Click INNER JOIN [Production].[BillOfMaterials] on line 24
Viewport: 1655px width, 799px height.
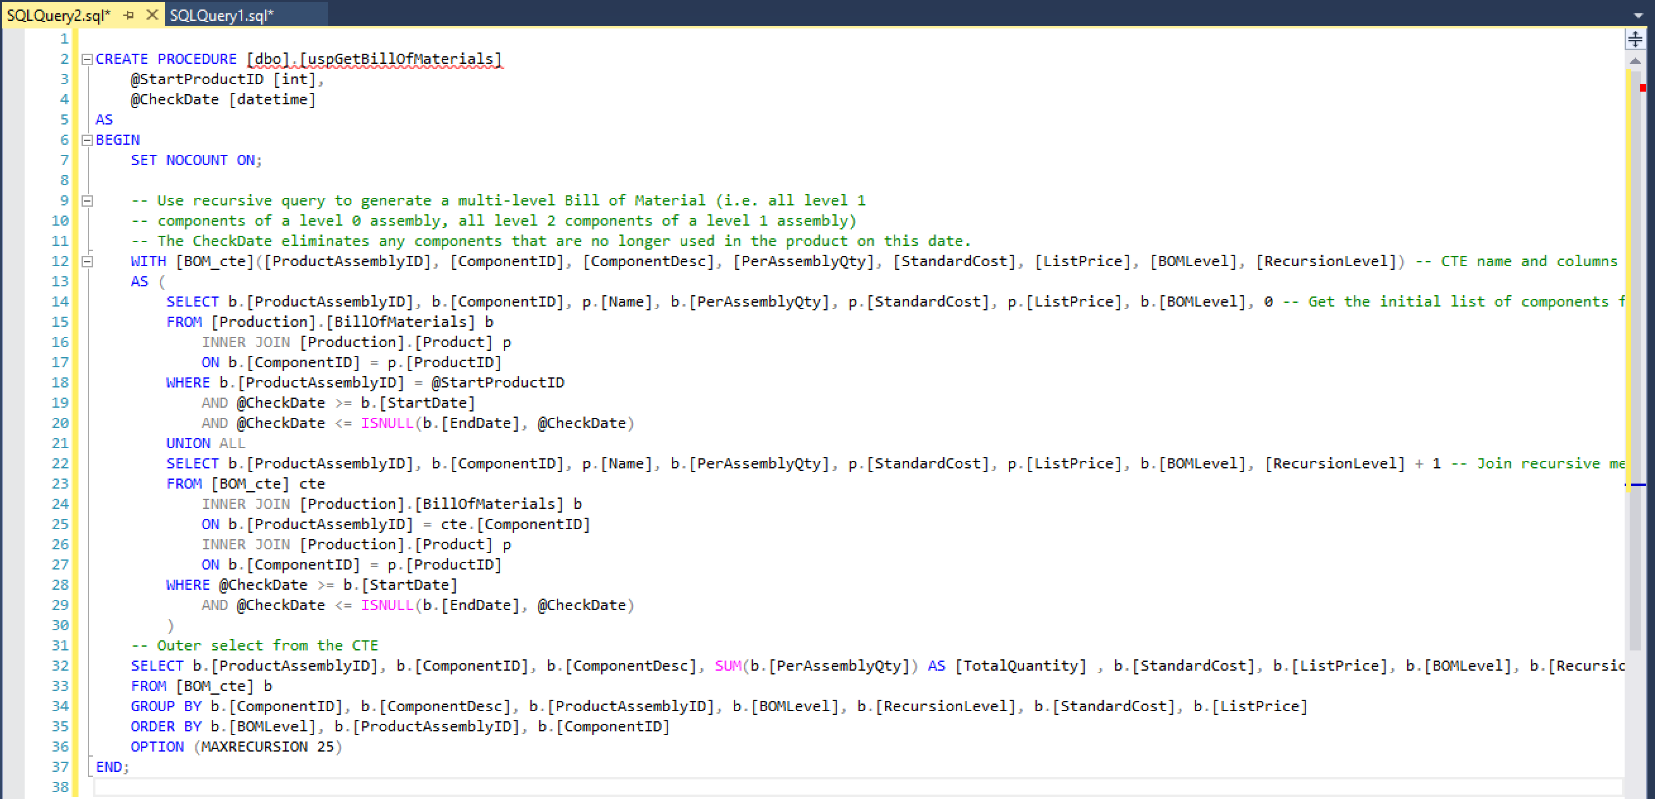(x=382, y=504)
